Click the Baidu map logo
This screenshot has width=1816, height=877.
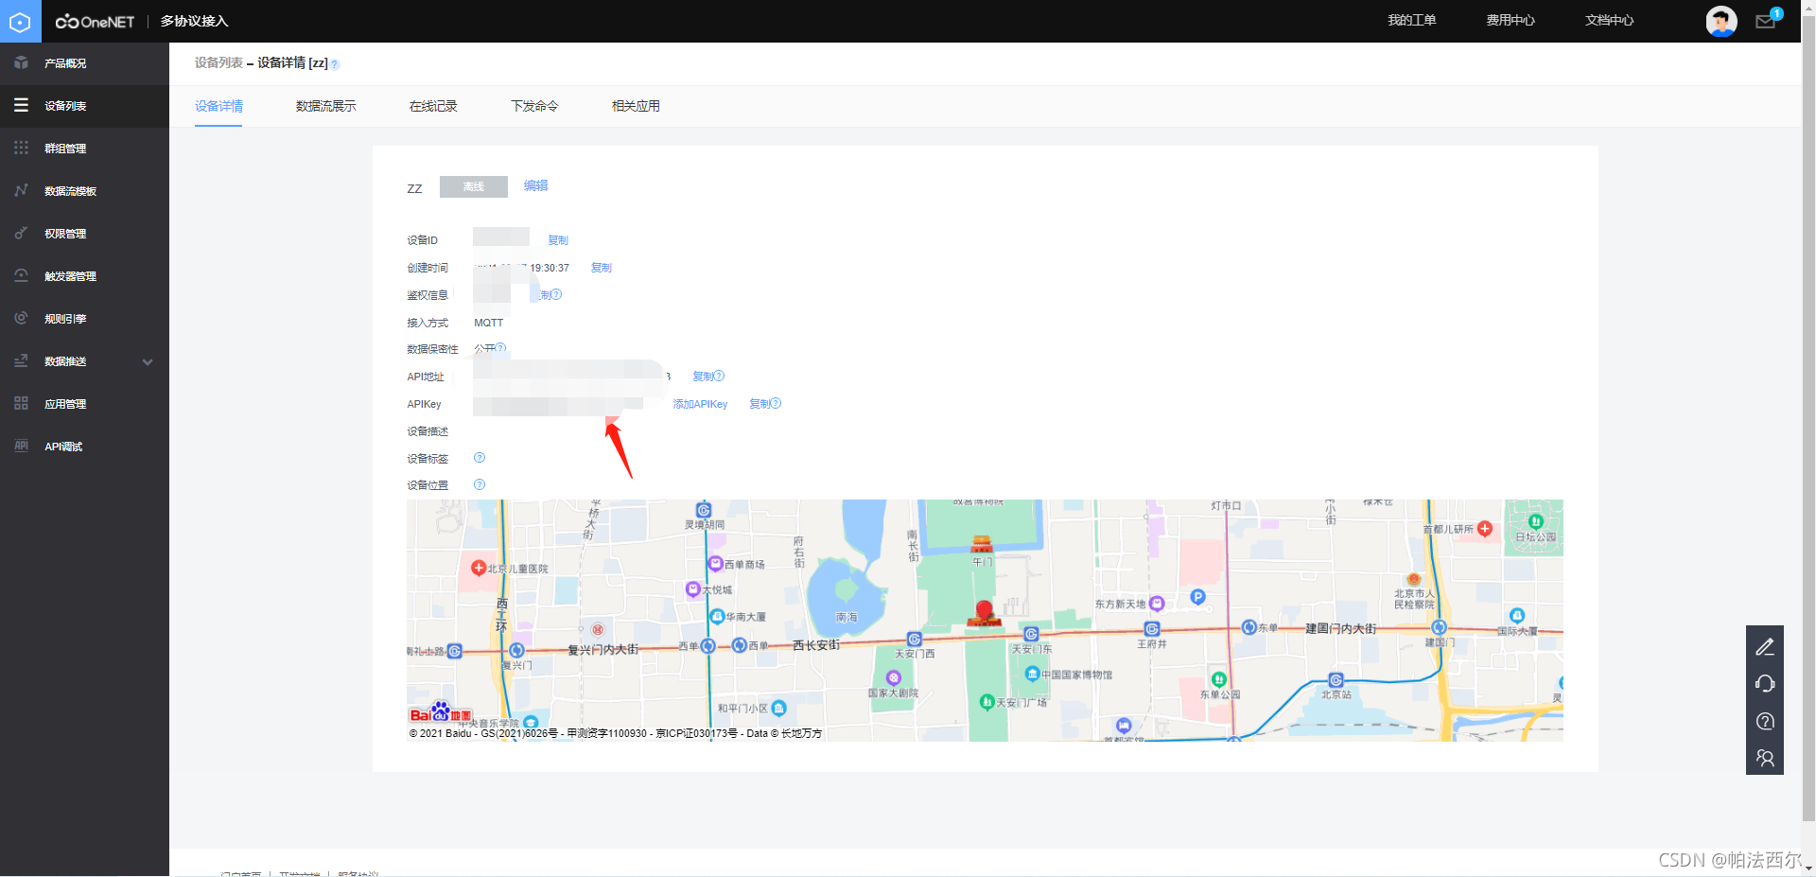tap(440, 712)
